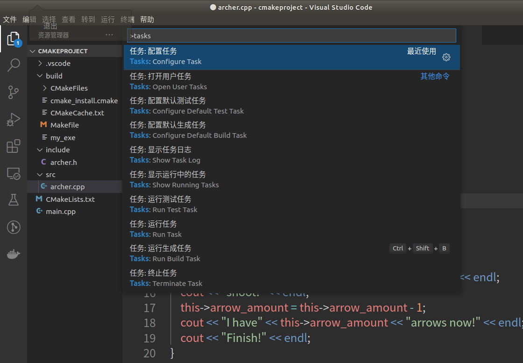Select Tasks: Run Build Task command
The image size is (523, 363).
[x=291, y=254]
